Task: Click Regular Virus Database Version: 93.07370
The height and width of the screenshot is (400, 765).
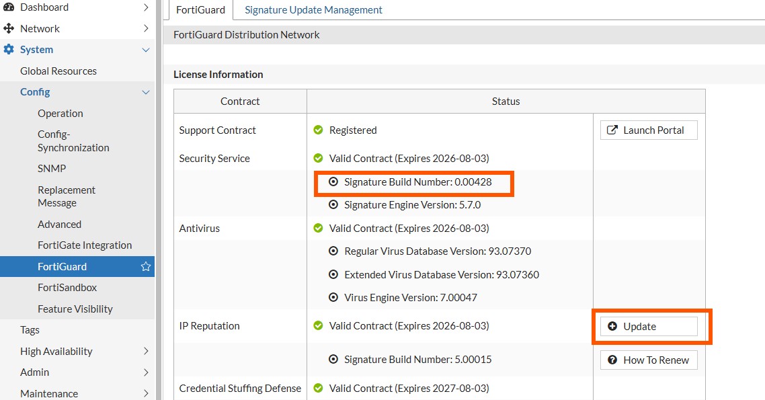Action: coord(438,251)
